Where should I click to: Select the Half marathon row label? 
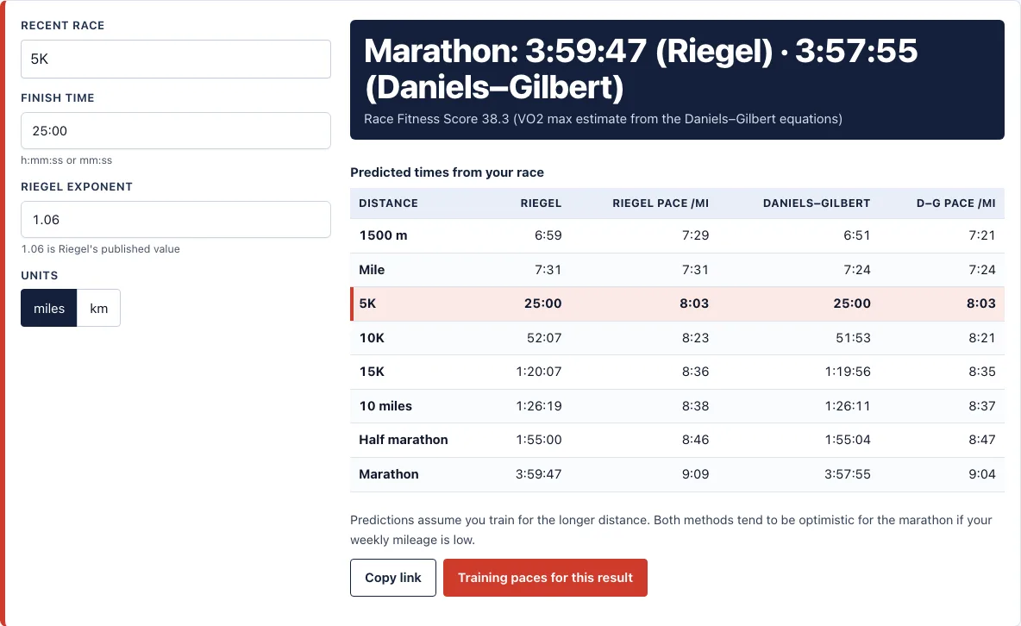point(403,440)
